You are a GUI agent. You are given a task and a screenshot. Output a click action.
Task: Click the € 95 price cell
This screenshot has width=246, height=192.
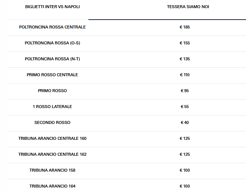[185, 91]
